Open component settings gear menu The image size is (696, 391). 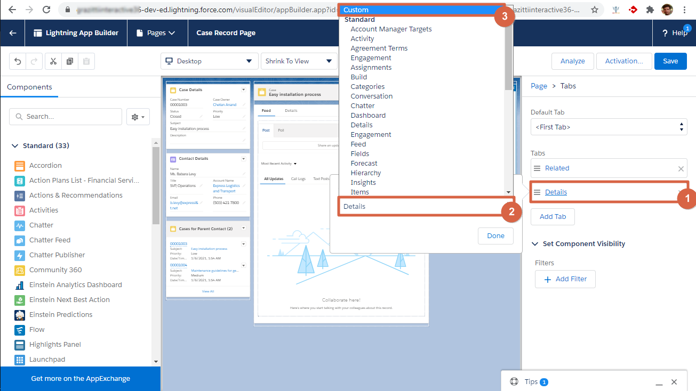(x=138, y=117)
